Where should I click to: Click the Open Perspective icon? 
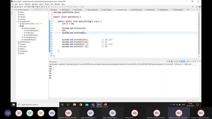coord(197,7)
